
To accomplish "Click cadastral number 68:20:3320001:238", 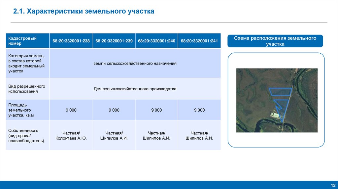I will tap(71, 40).
